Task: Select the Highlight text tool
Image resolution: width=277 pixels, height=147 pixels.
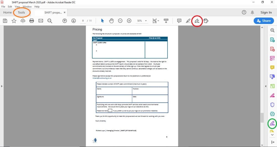Action: pyautogui.click(x=188, y=21)
